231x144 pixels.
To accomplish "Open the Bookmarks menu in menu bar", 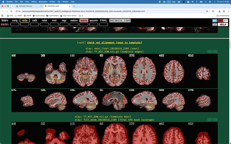I will click(43, 2).
